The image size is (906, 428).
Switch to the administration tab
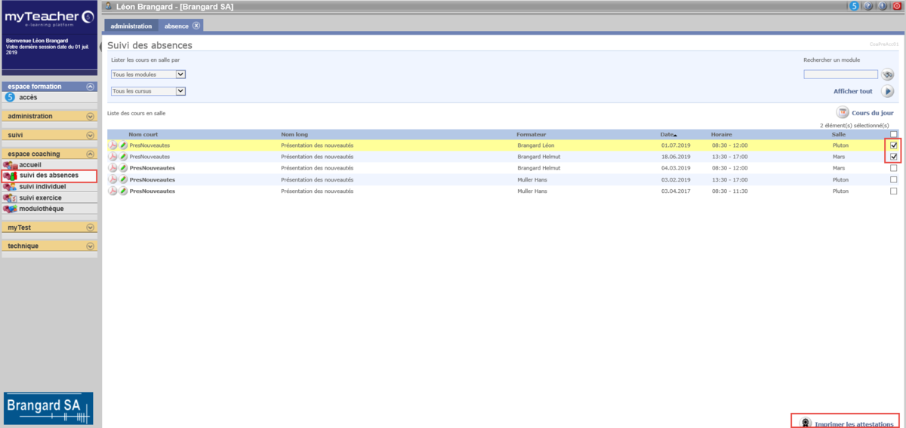[x=131, y=26]
